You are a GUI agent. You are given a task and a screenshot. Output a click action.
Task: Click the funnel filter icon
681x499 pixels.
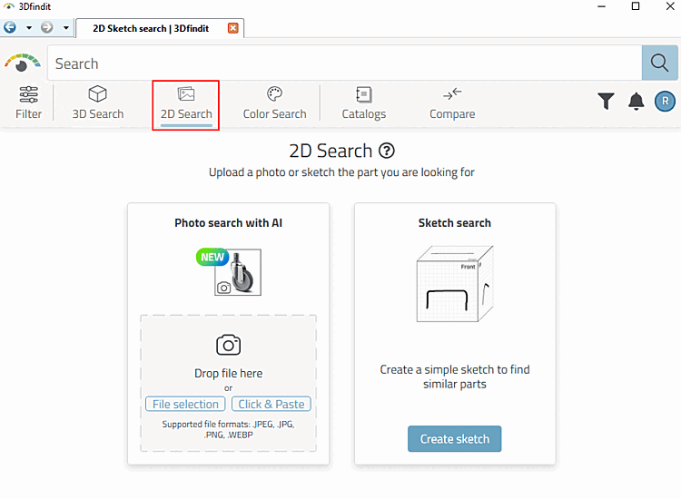click(606, 102)
